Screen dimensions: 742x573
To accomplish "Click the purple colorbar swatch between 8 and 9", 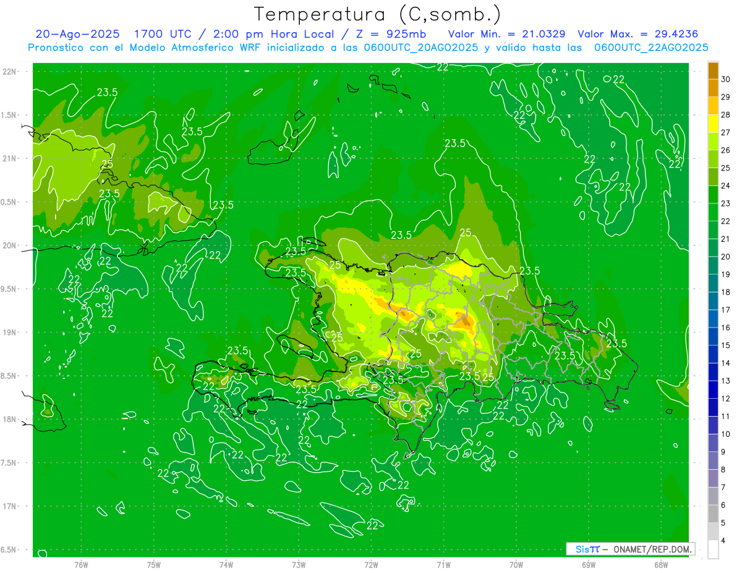I will tap(714, 461).
